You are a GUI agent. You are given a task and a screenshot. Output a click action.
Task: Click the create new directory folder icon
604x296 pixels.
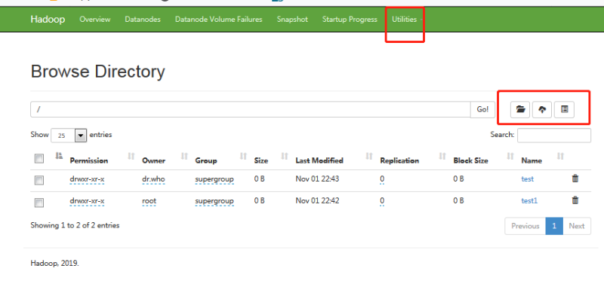pos(520,109)
